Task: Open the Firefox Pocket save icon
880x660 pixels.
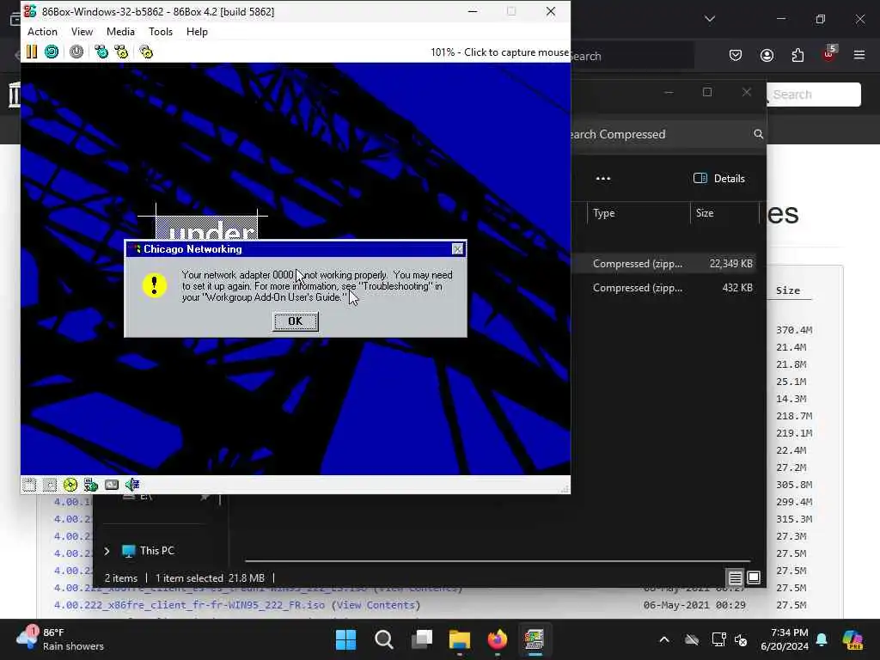Action: coord(736,55)
